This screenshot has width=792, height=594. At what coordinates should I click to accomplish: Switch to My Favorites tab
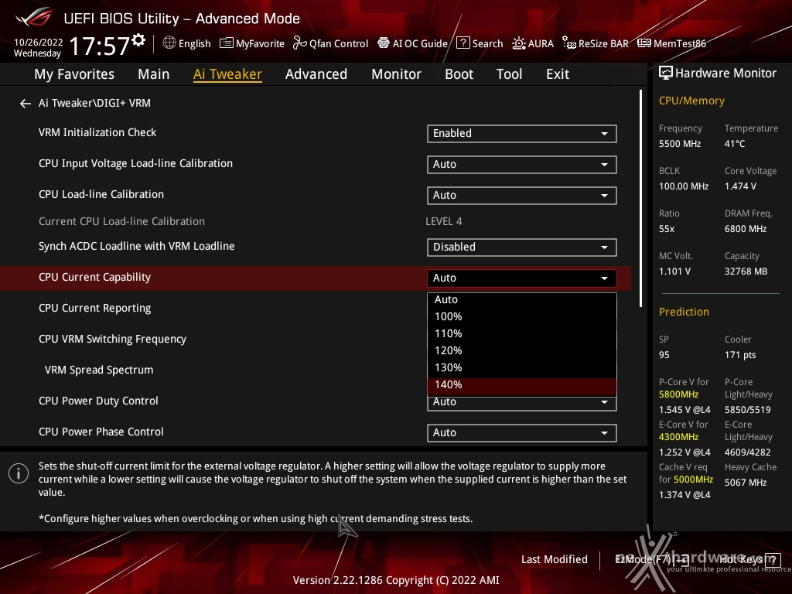(74, 74)
